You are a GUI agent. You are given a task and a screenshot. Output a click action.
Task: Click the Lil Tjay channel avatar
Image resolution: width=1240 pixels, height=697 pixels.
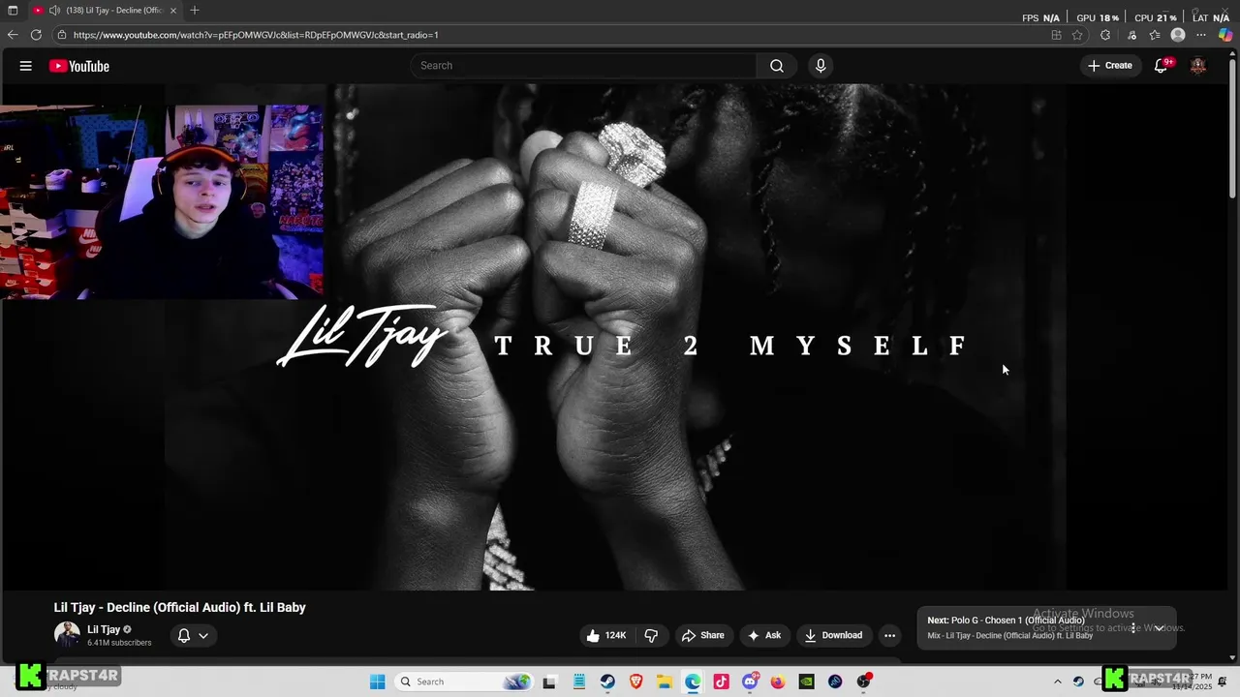tap(67, 635)
